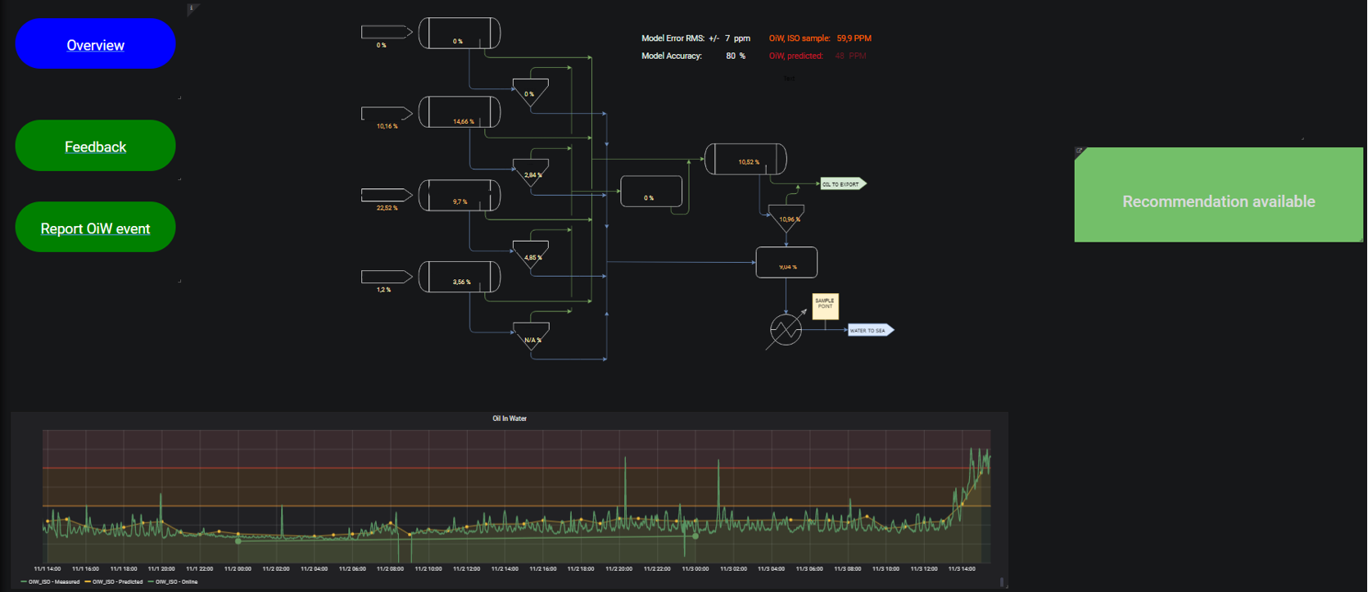
Task: Click the 59,9 PPM ISO sample value
Action: click(854, 38)
